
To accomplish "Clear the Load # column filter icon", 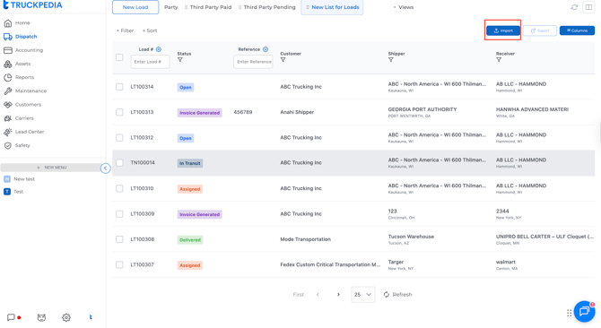I will pyautogui.click(x=159, y=49).
